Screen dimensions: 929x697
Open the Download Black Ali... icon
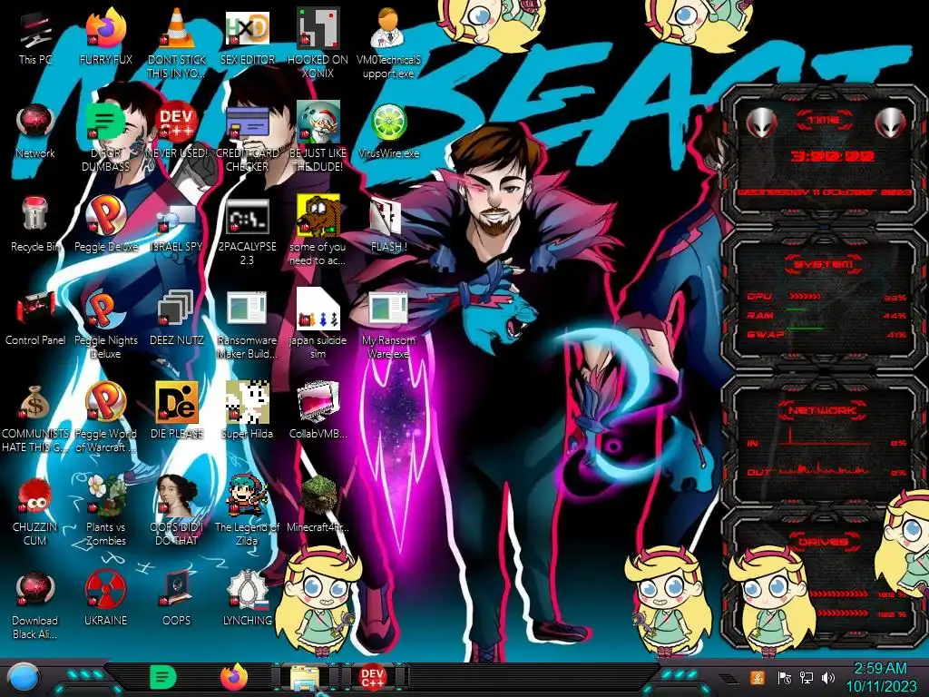35,589
